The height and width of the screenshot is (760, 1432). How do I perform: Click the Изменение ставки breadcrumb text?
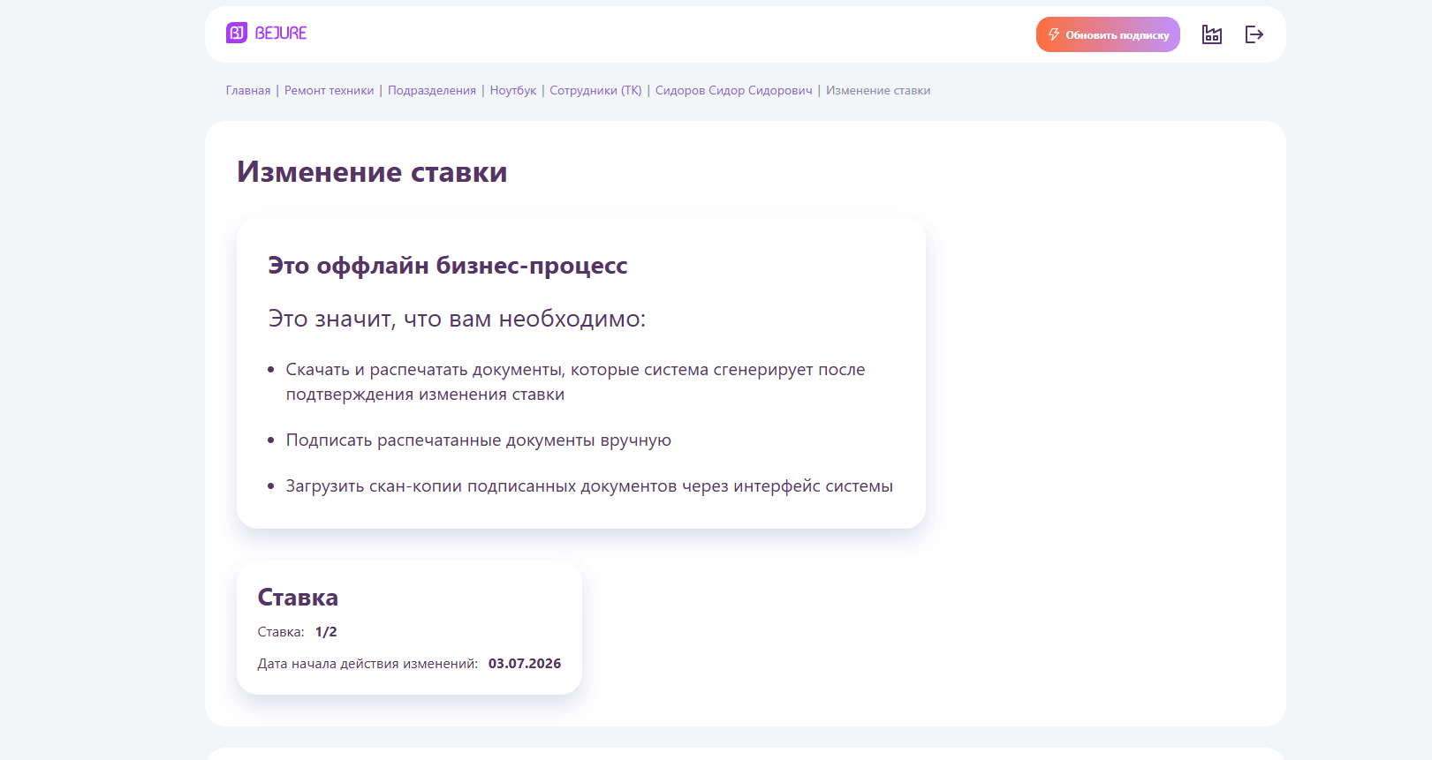pyautogui.click(x=878, y=91)
